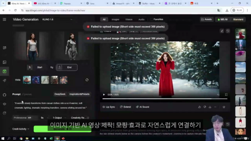Expand the KLING 1.6 model dropdown
The image size is (251, 141).
pyautogui.click(x=57, y=19)
